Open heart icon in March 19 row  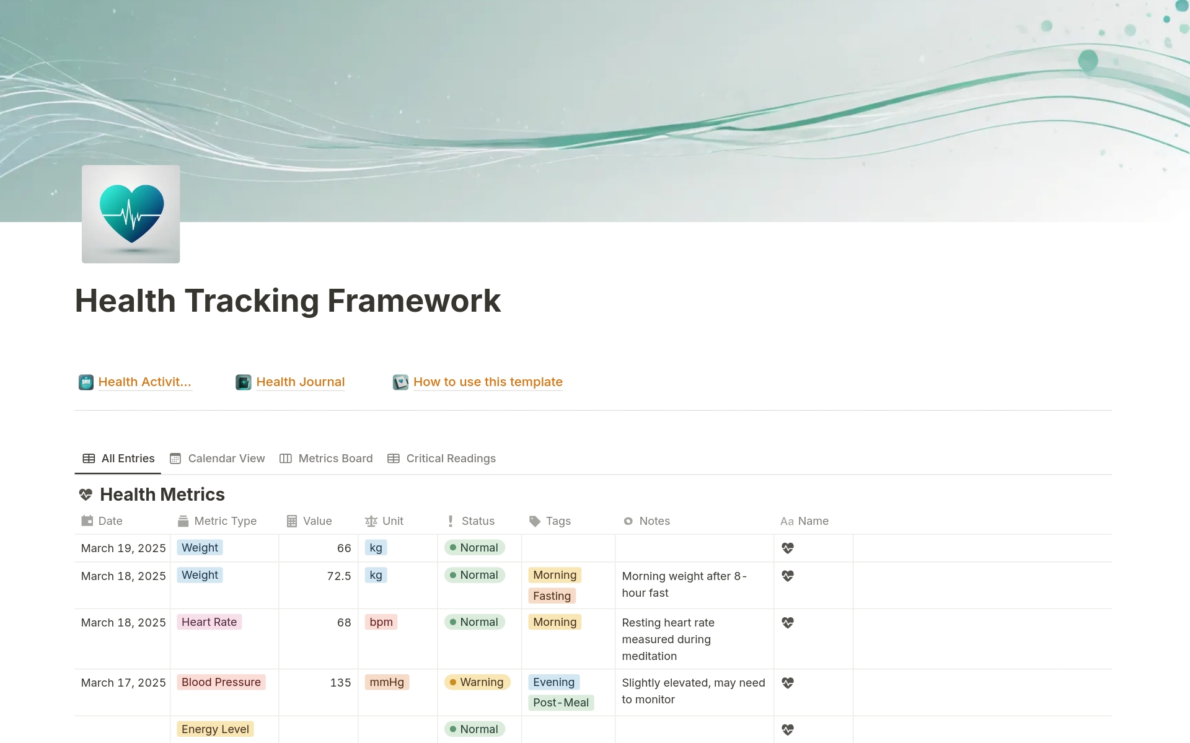click(x=788, y=548)
